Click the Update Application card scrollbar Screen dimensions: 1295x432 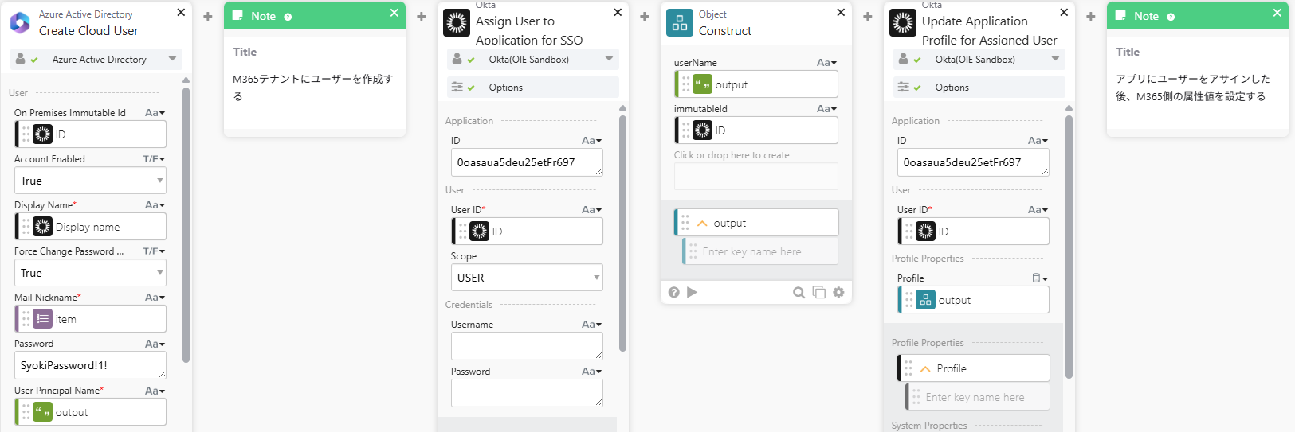point(1069,247)
